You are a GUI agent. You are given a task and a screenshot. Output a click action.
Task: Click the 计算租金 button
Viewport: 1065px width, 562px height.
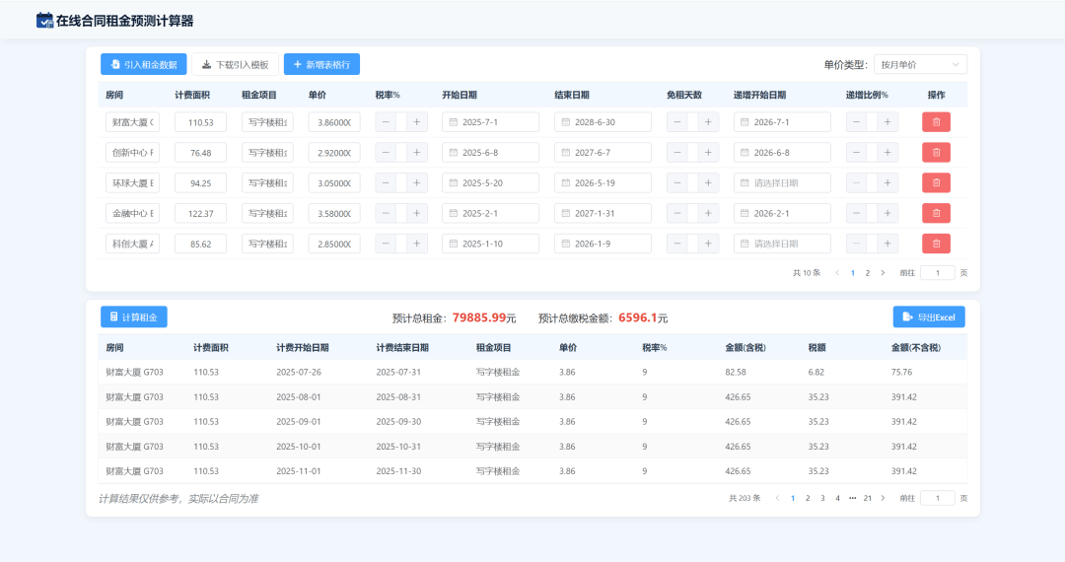tap(133, 317)
